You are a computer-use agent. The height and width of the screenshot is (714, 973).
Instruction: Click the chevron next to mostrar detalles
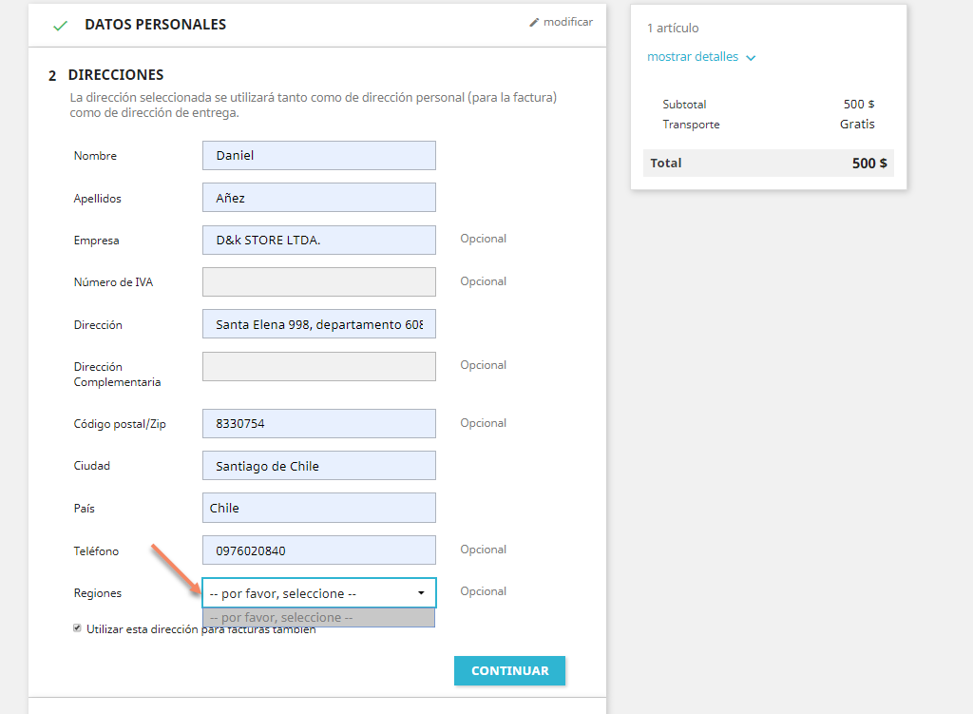(751, 58)
